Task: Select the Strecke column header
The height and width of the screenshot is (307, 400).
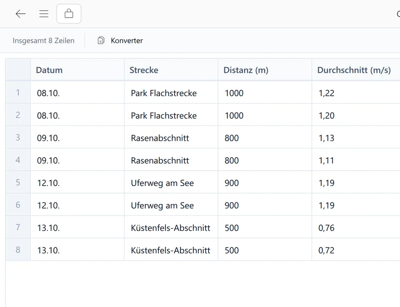Action: [x=171, y=70]
